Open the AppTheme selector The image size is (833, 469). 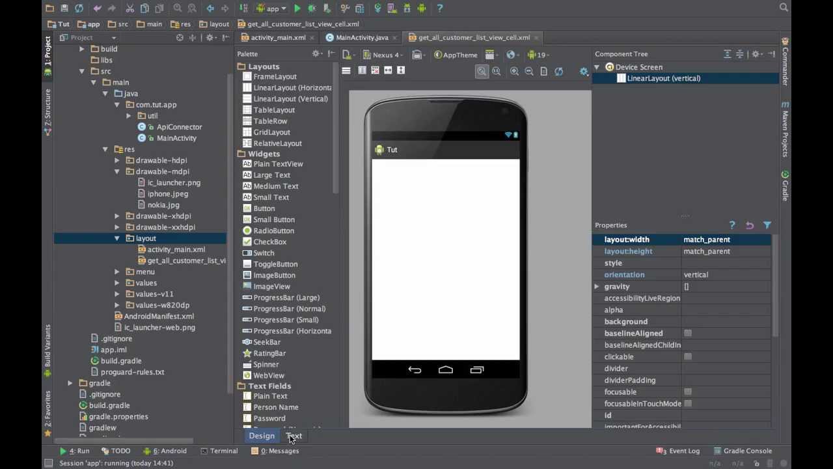(456, 55)
